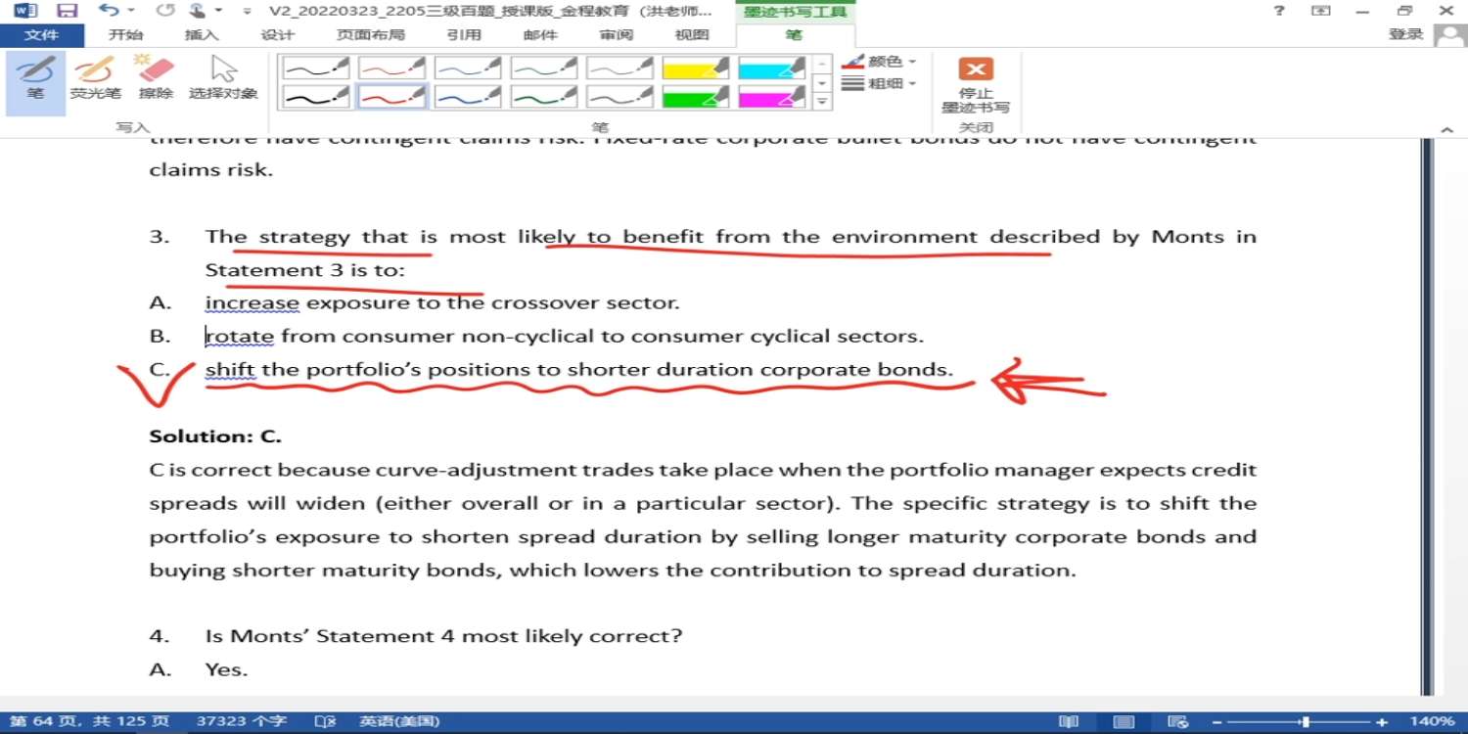Choose the cyan highlighter swatch
The image size is (1468, 734).
click(773, 69)
